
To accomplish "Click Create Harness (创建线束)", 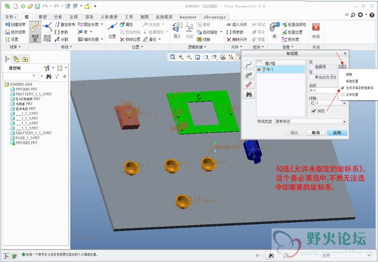I will 15,24.
